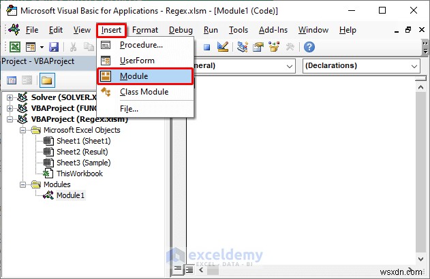Save the workbook with the floppy disk icon
The width and height of the screenshot is (430, 279).
[54, 47]
